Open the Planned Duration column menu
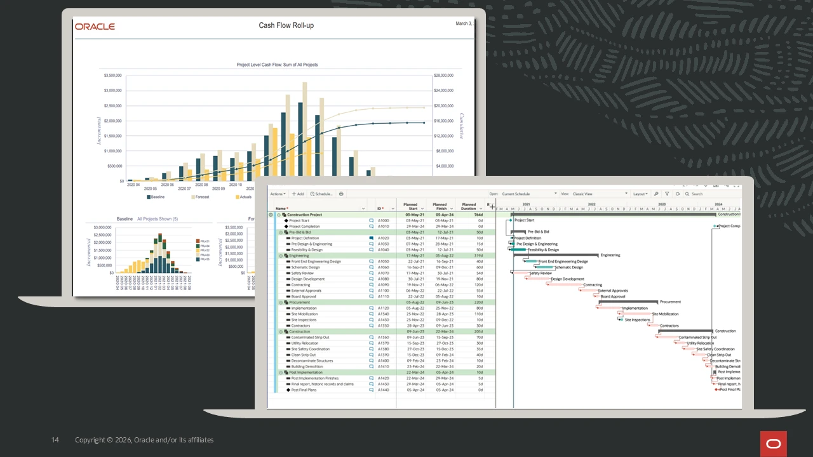813x457 pixels. (x=481, y=208)
